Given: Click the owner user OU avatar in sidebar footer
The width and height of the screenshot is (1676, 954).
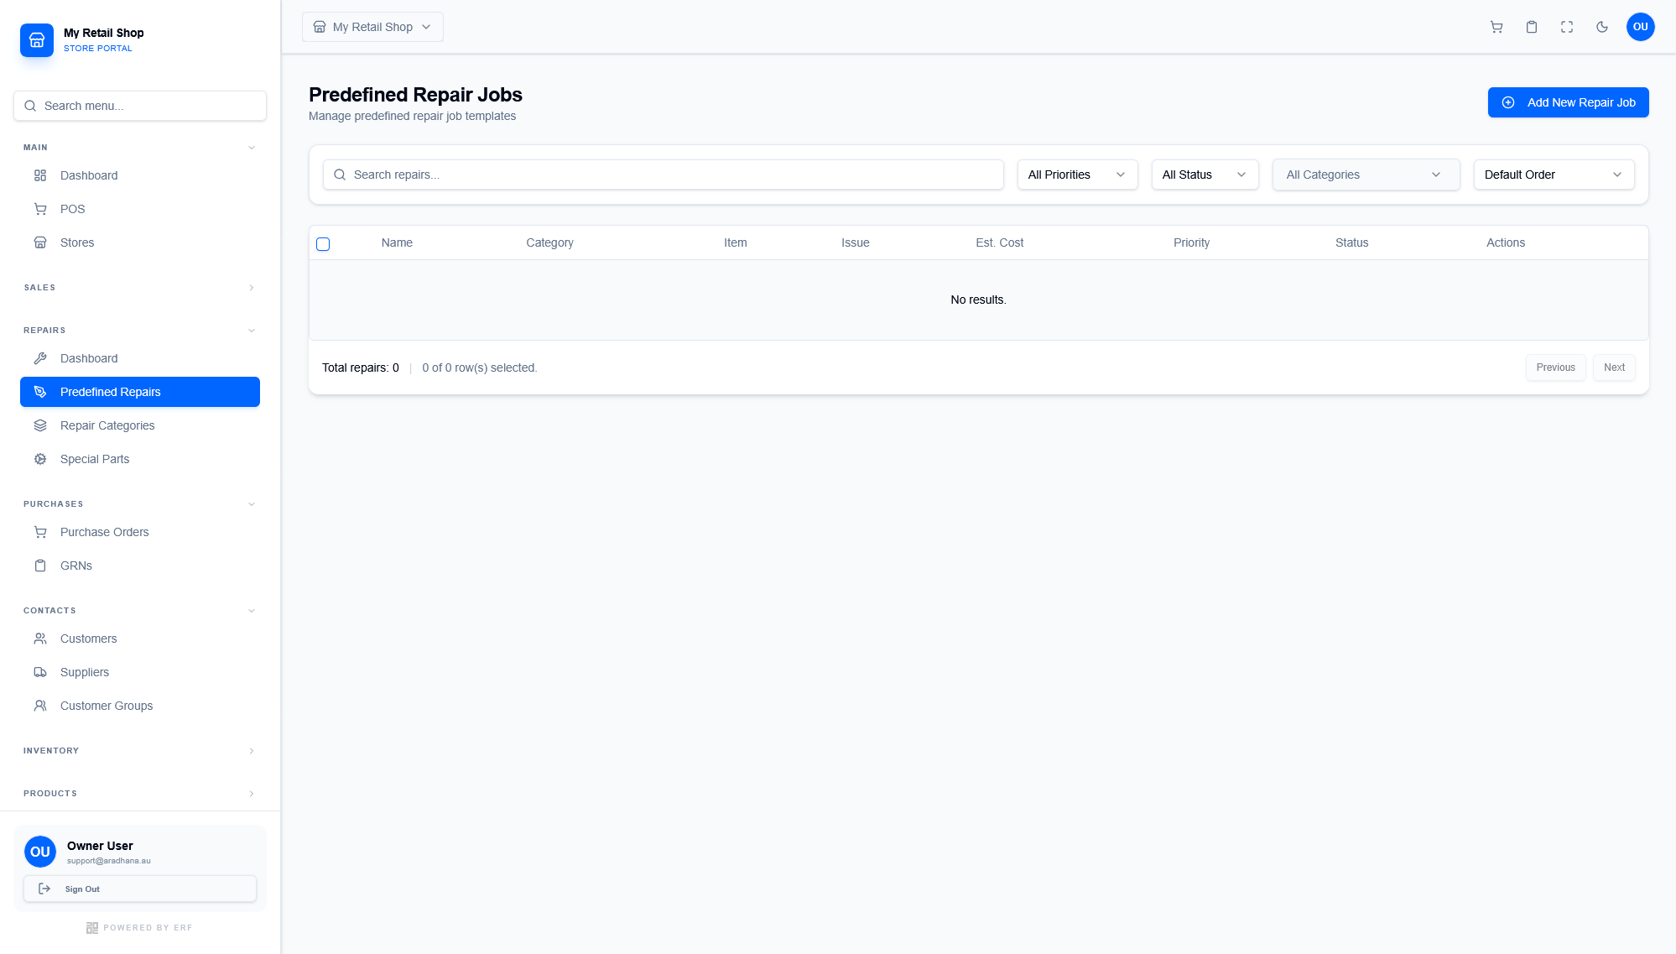Looking at the screenshot, I should click(x=40, y=852).
